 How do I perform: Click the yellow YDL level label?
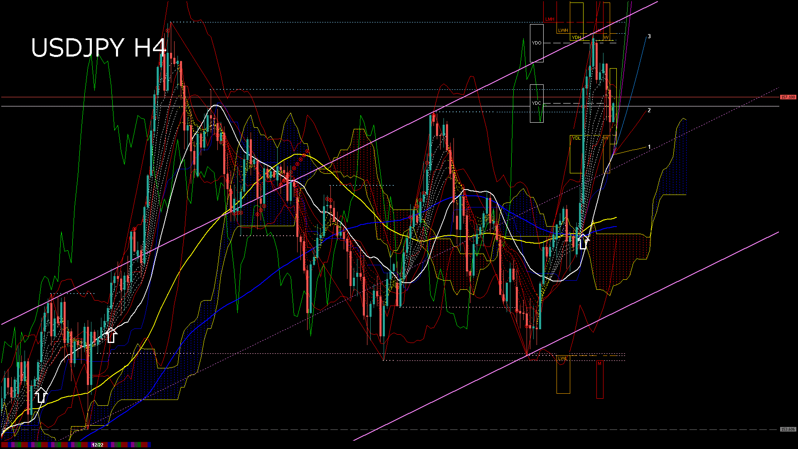click(x=576, y=138)
